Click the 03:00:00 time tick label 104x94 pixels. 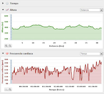(x=81, y=86)
